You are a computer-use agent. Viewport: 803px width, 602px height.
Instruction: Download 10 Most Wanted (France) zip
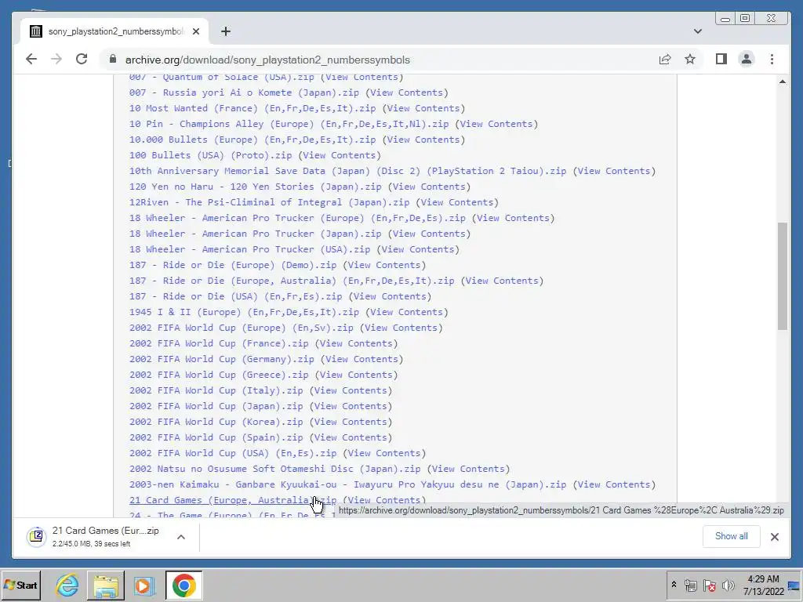tap(253, 108)
